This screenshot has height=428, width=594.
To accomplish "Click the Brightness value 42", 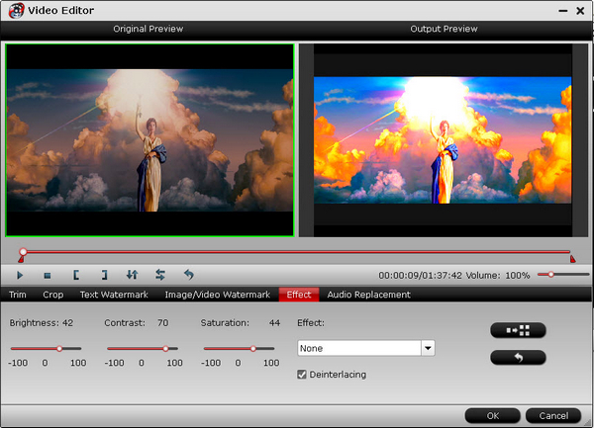I will click(x=67, y=323).
